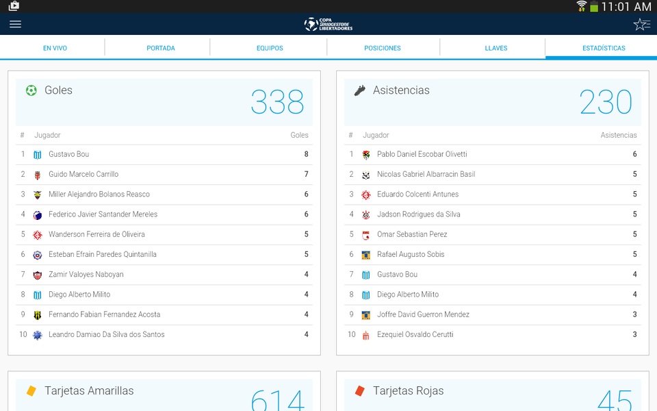The image size is (657, 411).
Task: Switch to the PORTADA tab
Action: pyautogui.click(x=160, y=48)
